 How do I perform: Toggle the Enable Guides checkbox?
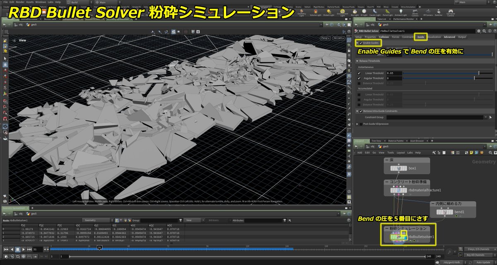pyautogui.click(x=361, y=43)
